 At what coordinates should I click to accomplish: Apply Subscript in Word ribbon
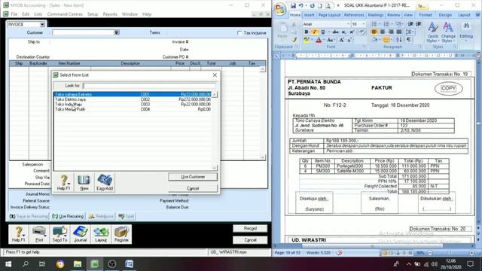click(x=343, y=32)
